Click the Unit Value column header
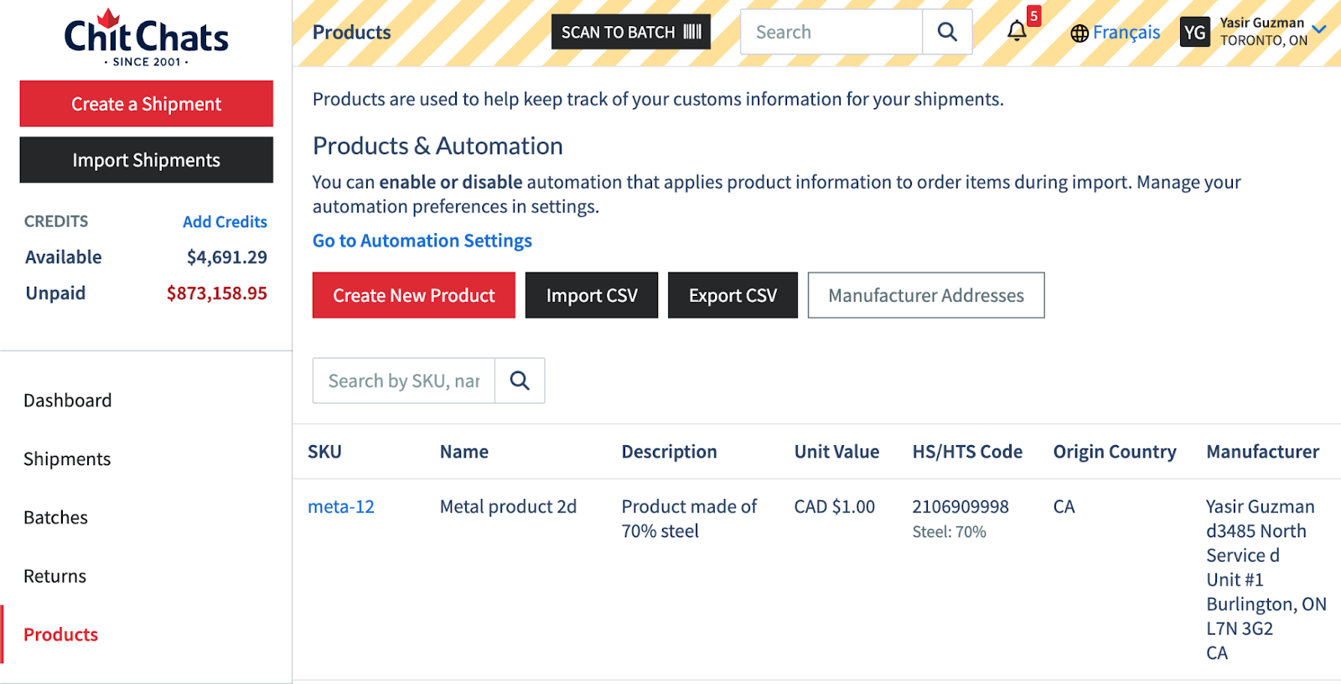This screenshot has width=1341, height=684. tap(836, 452)
